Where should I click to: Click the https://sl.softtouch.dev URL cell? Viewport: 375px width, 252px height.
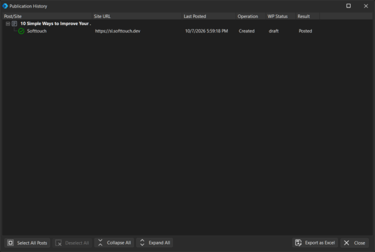click(117, 31)
